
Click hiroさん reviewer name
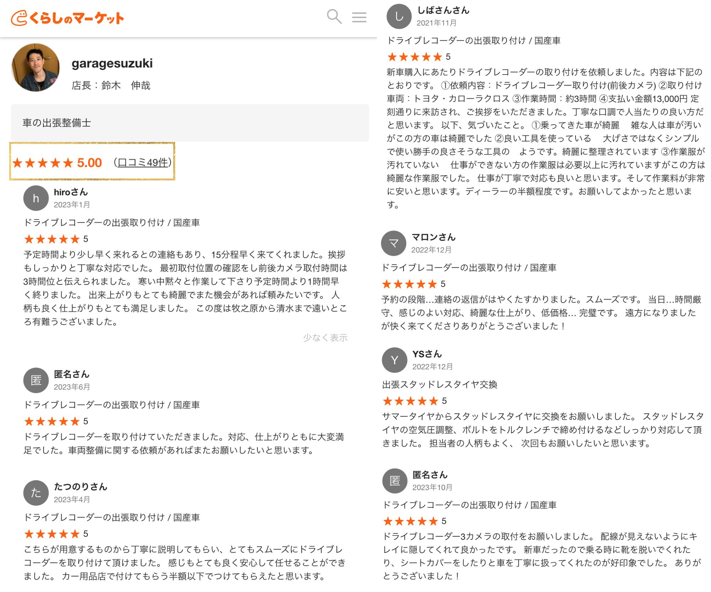point(71,192)
